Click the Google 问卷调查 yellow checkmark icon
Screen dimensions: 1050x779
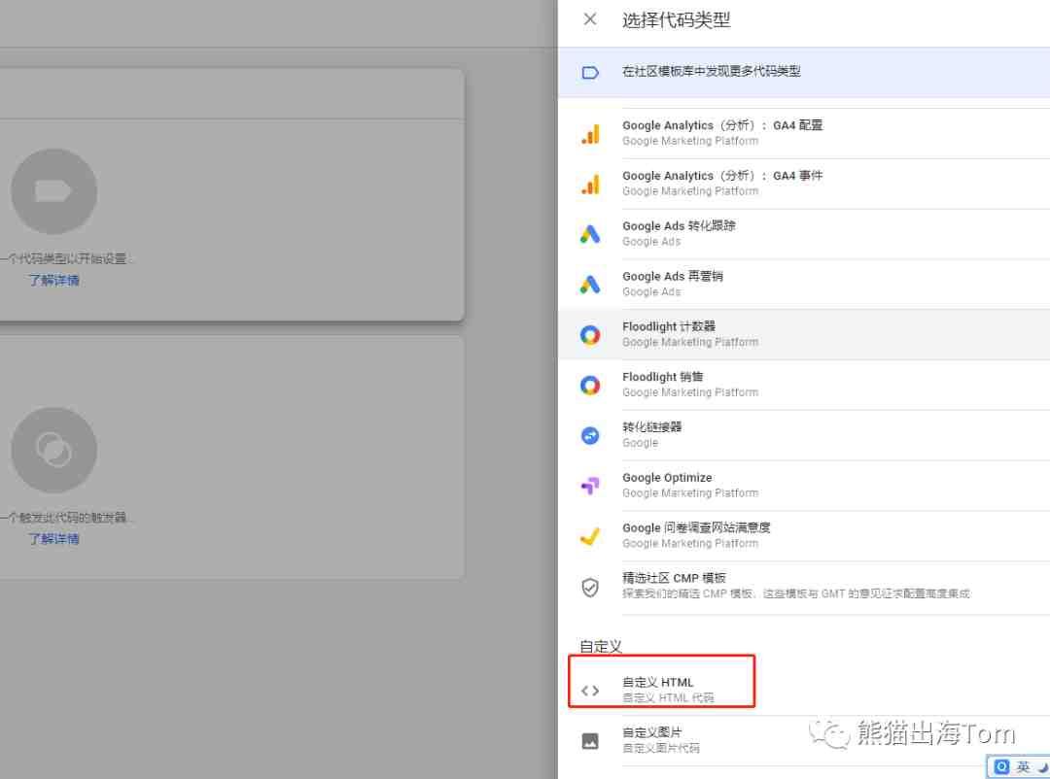pos(590,536)
